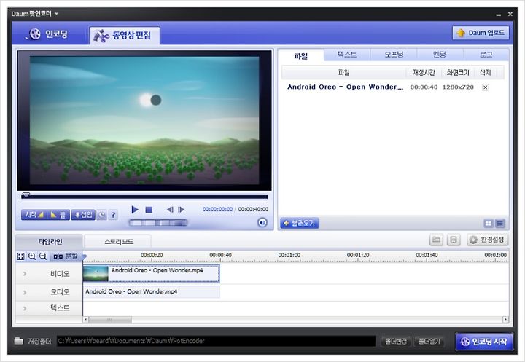Select the Android Oreo video clip on timeline
Screen dimensions: 525x362
coord(151,273)
